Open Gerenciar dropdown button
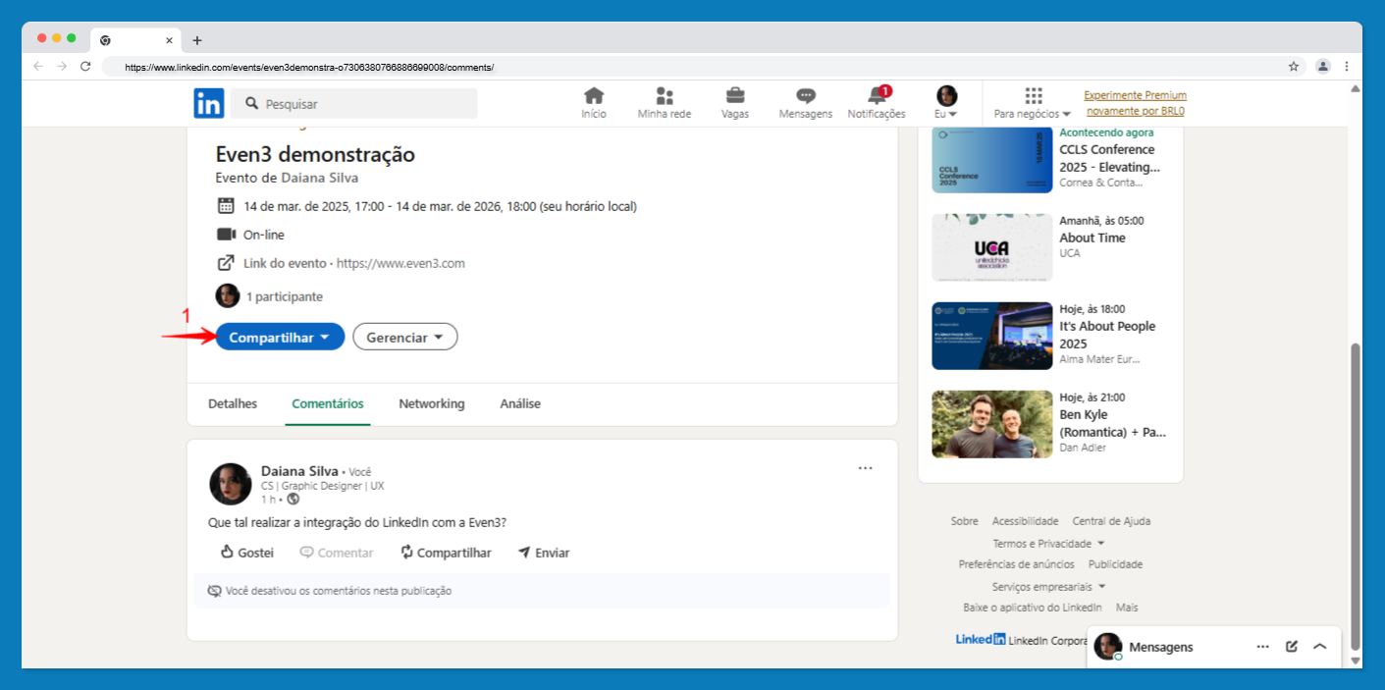Image resolution: width=1385 pixels, height=690 pixels. 405,337
